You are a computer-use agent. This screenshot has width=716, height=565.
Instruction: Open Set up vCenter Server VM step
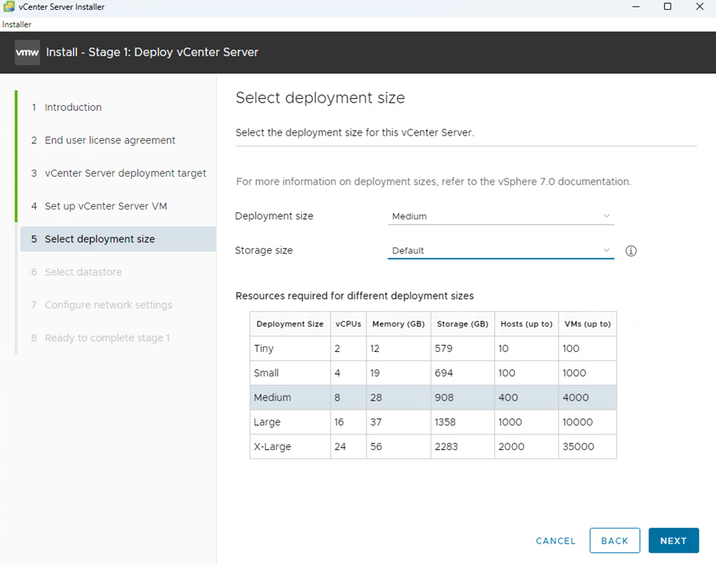tap(106, 206)
